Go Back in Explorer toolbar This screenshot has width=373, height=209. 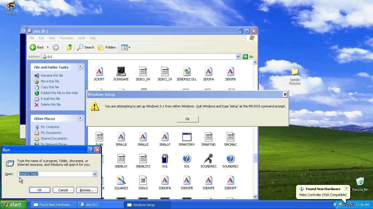(37, 47)
